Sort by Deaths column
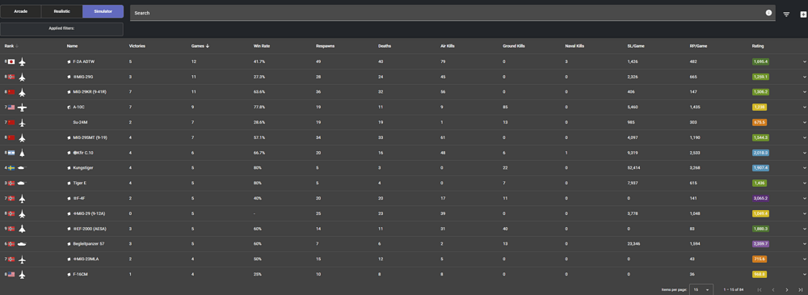This screenshot has height=295, width=808. click(x=385, y=46)
